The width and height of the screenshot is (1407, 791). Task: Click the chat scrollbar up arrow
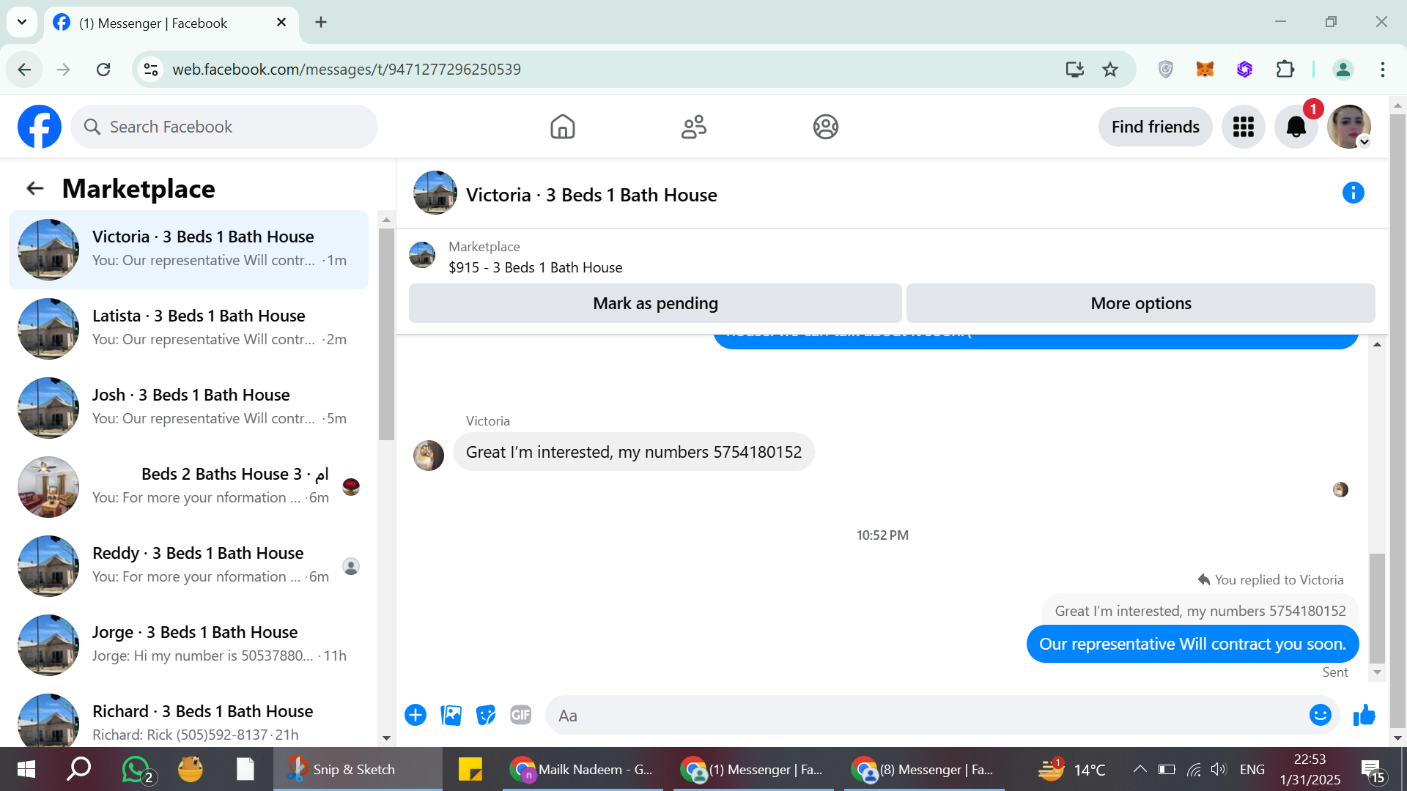(x=1377, y=344)
